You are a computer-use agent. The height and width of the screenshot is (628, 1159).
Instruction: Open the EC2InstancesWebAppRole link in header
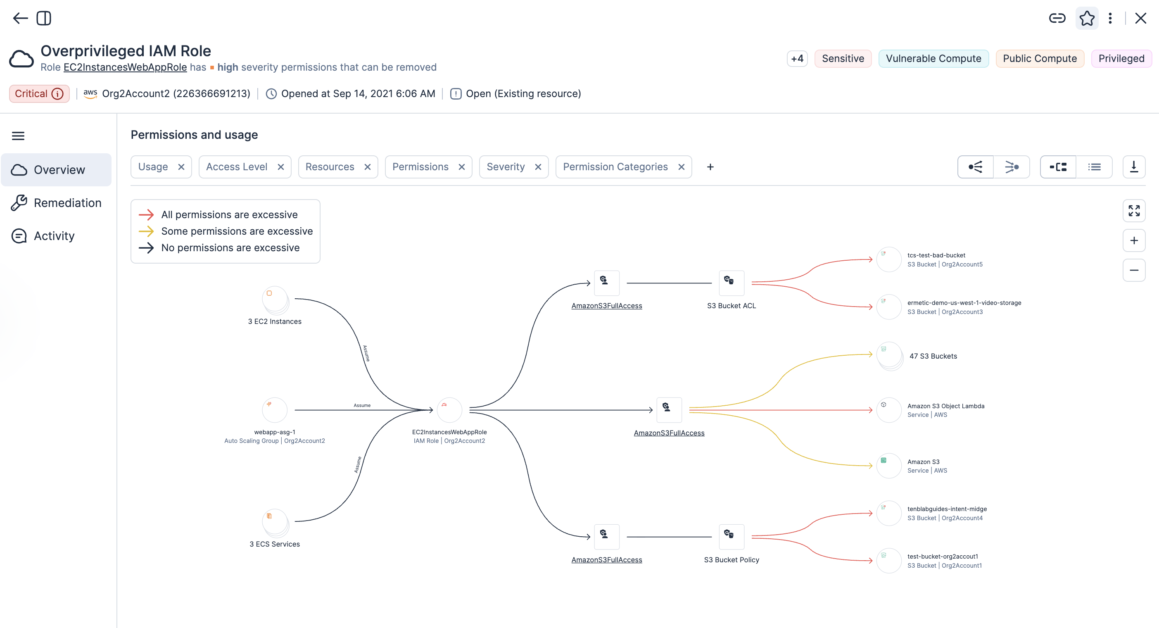[x=125, y=67]
